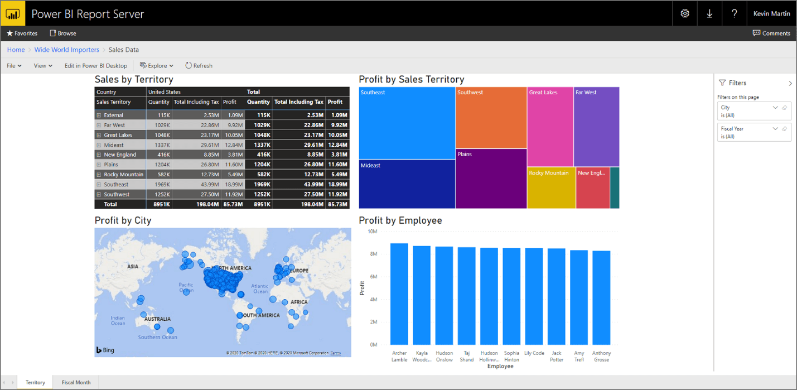Open the View menu
797x390 pixels.
43,66
